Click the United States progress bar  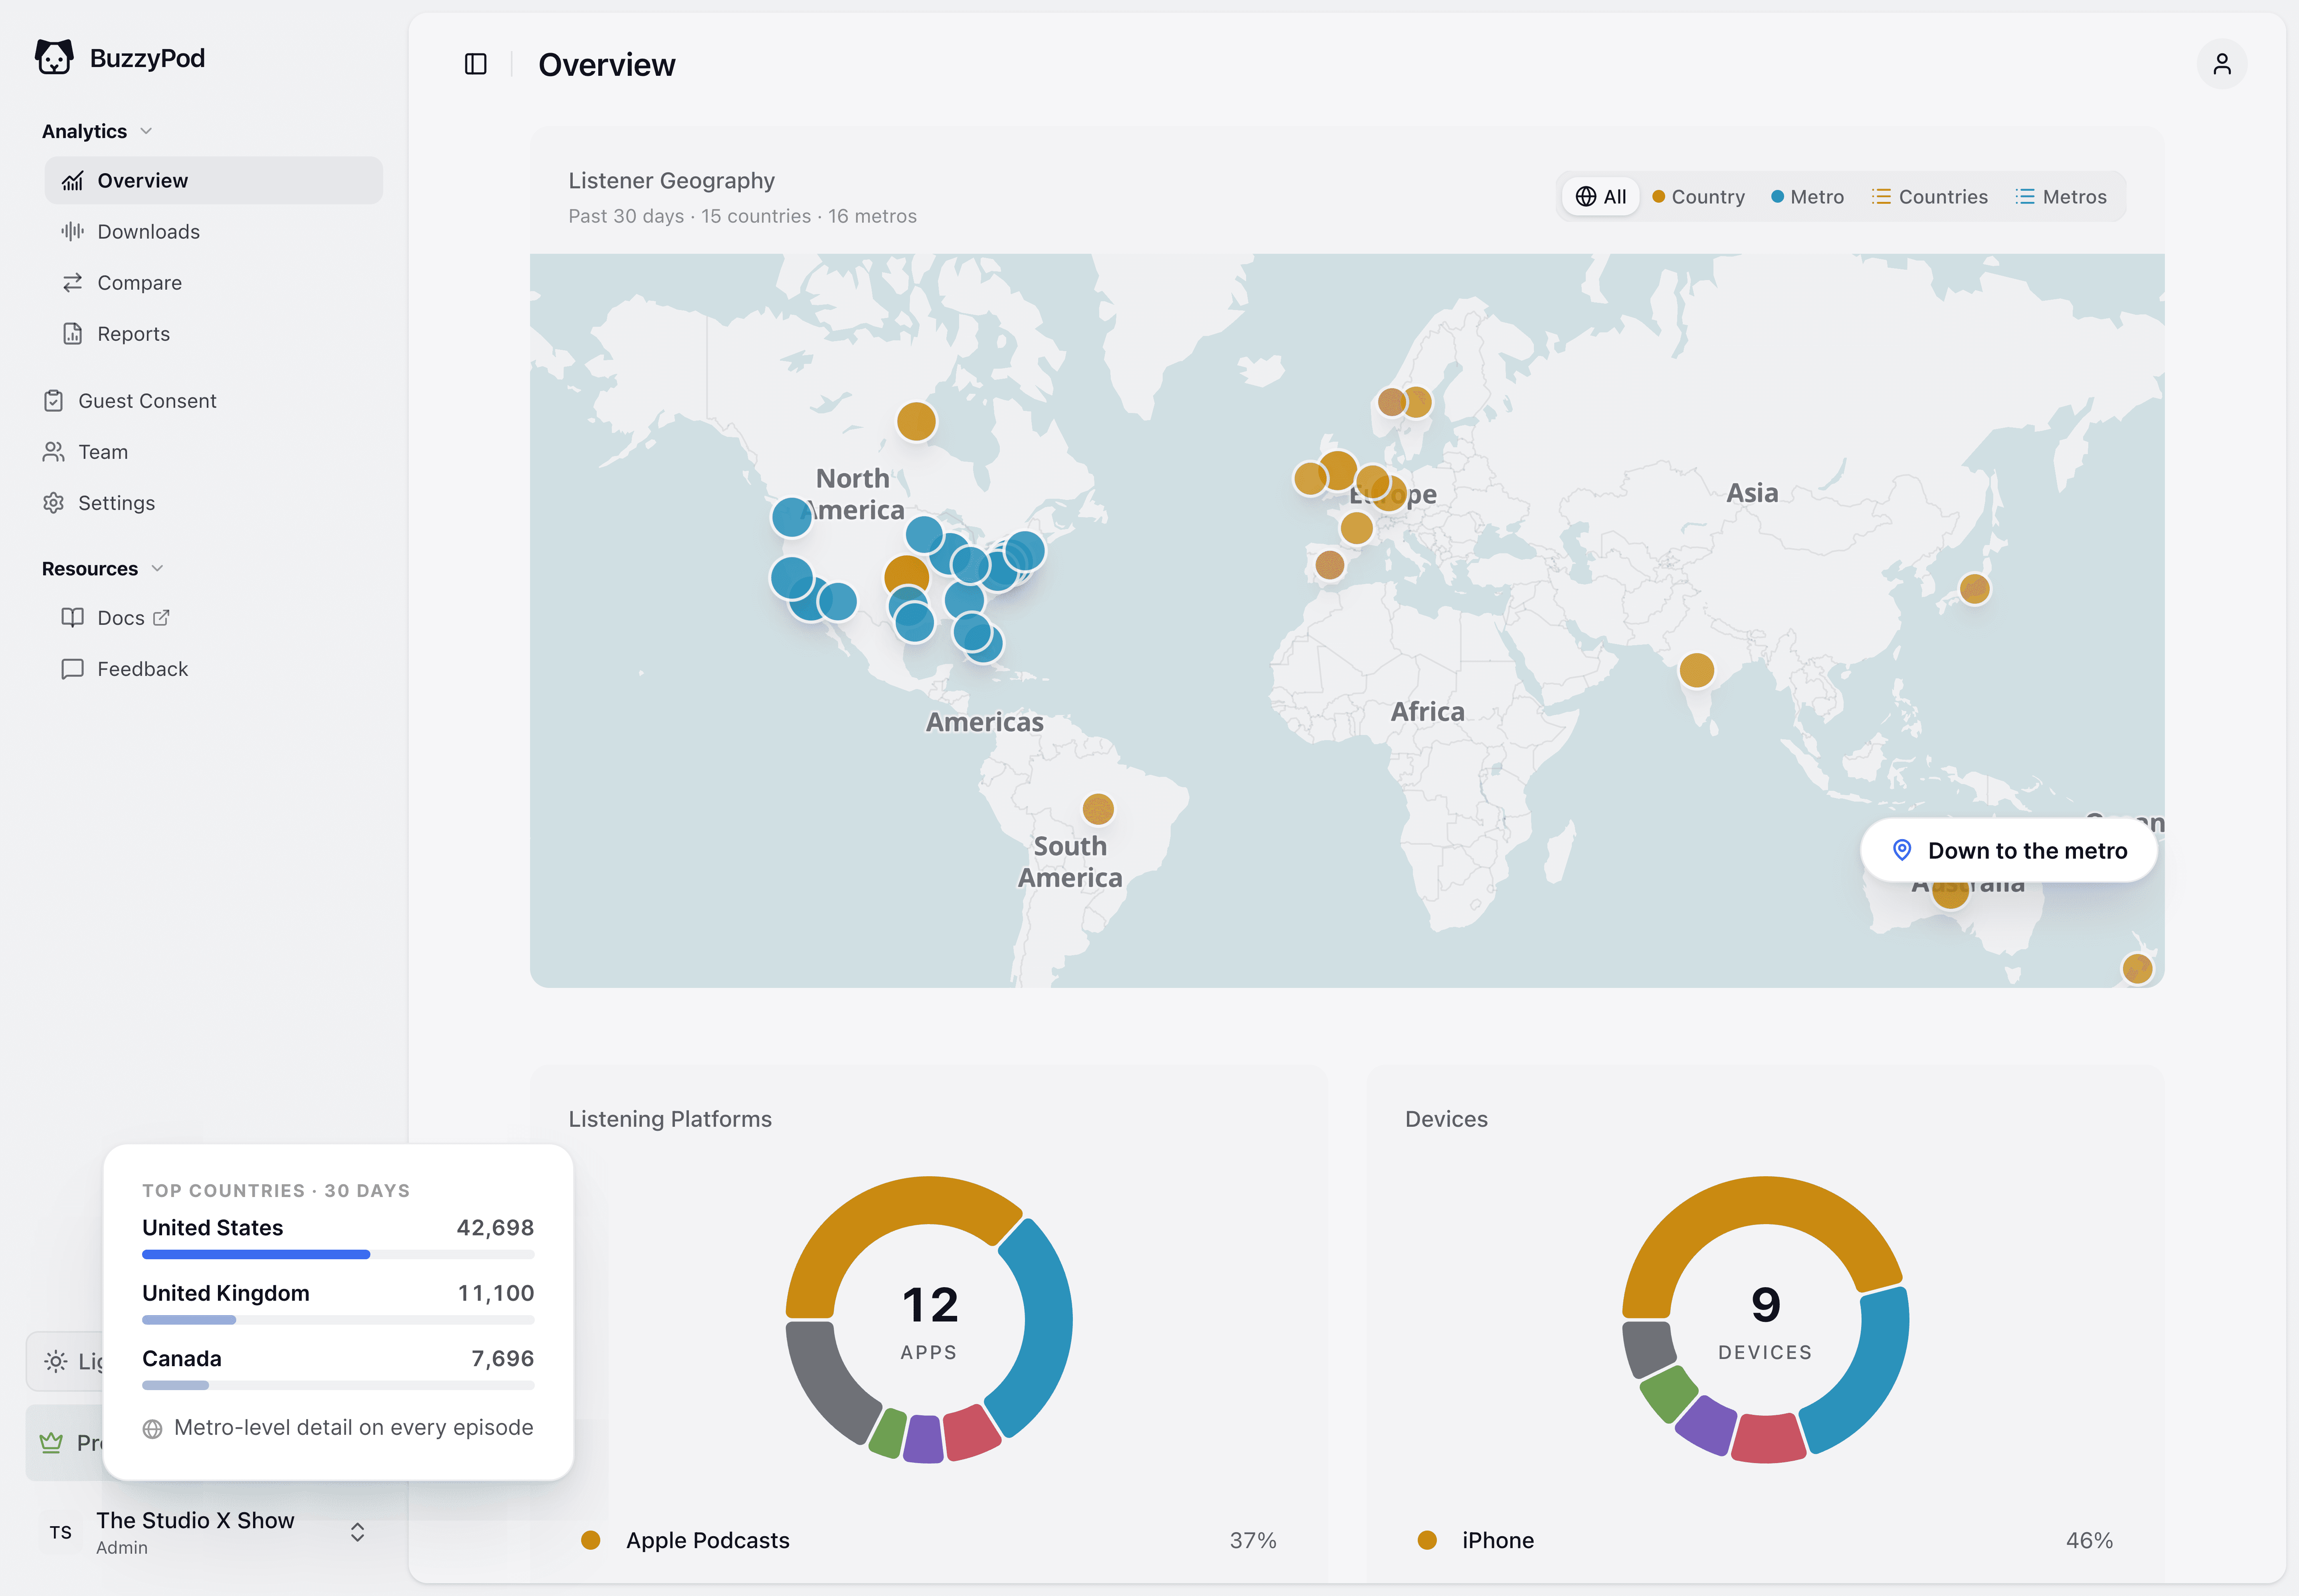338,1255
